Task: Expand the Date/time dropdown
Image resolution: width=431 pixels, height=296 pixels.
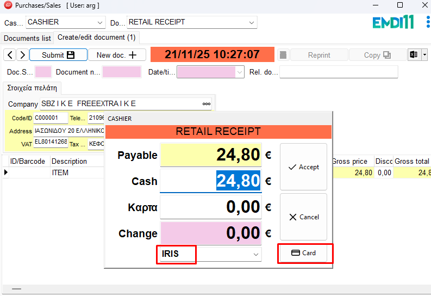Action: [240, 72]
